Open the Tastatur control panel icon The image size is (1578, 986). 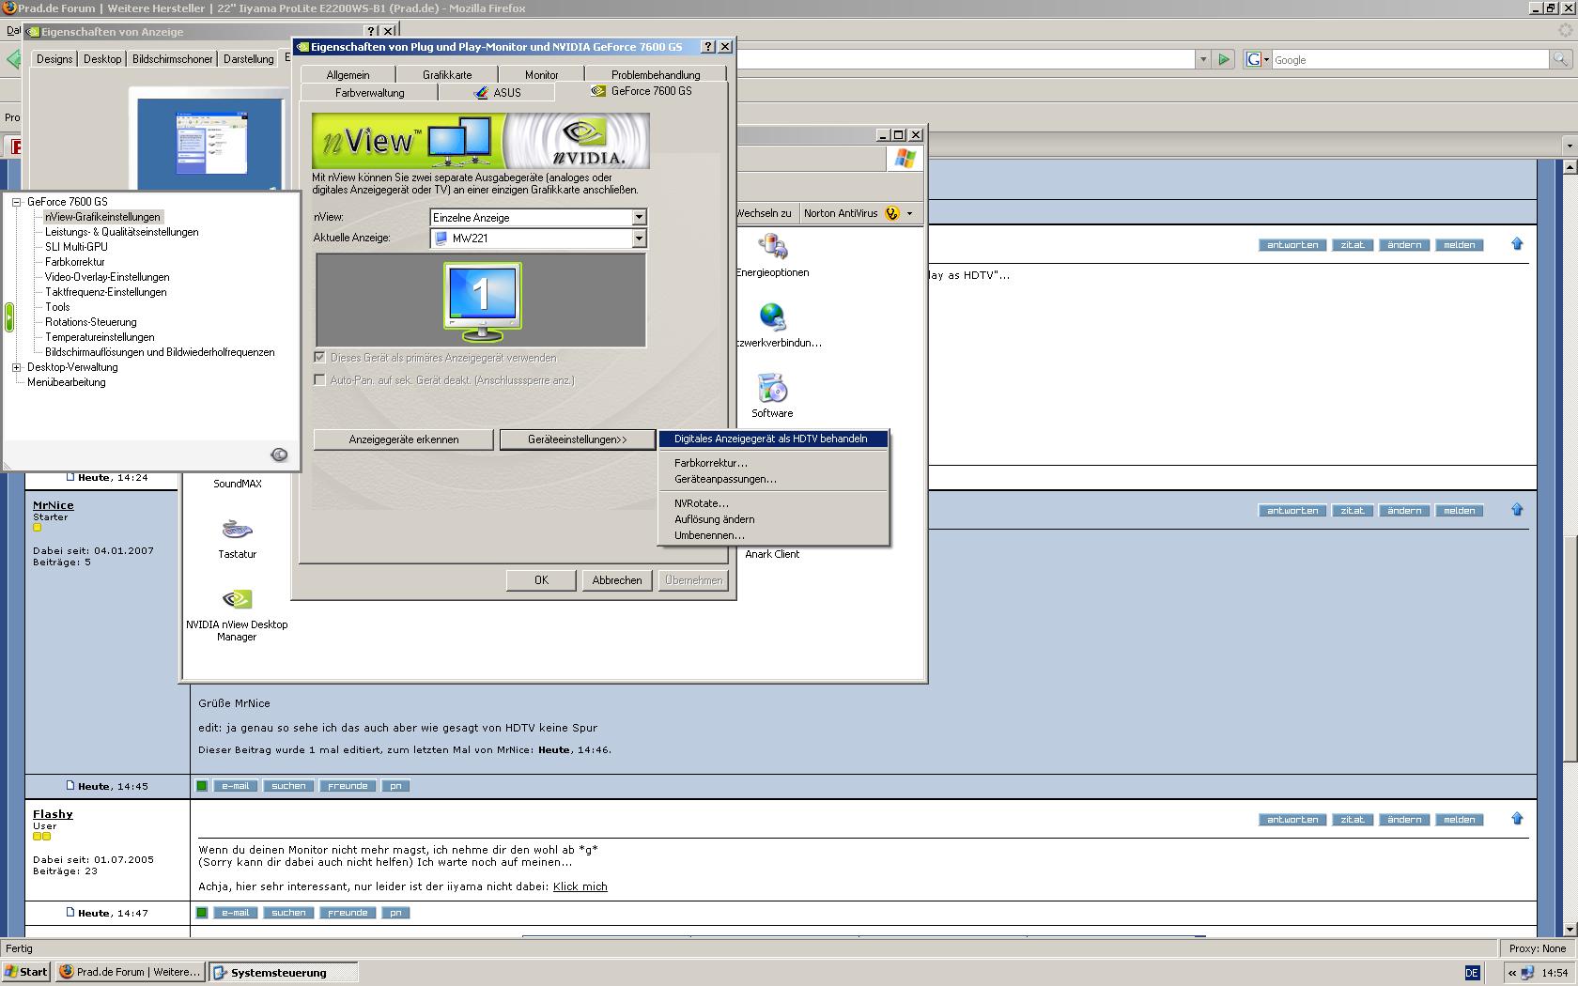coord(237,532)
